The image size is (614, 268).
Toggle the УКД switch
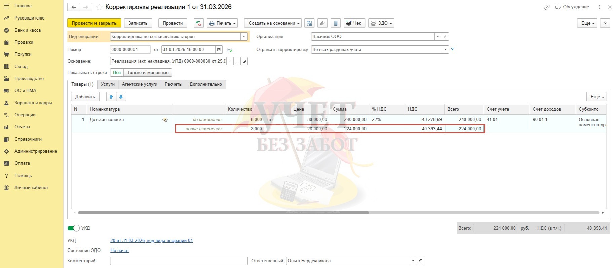74,228
